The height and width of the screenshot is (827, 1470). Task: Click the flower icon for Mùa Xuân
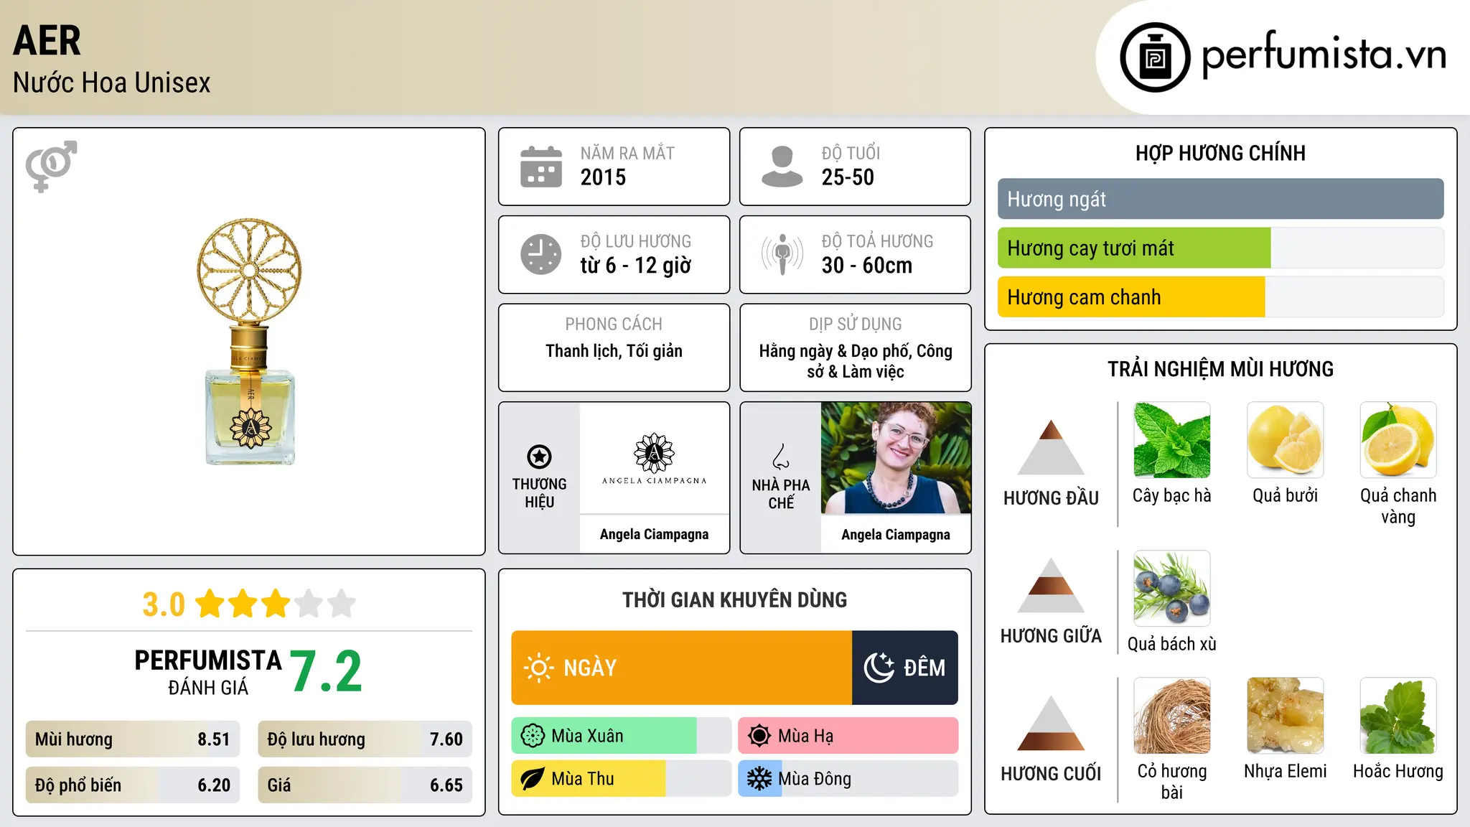[x=533, y=736]
